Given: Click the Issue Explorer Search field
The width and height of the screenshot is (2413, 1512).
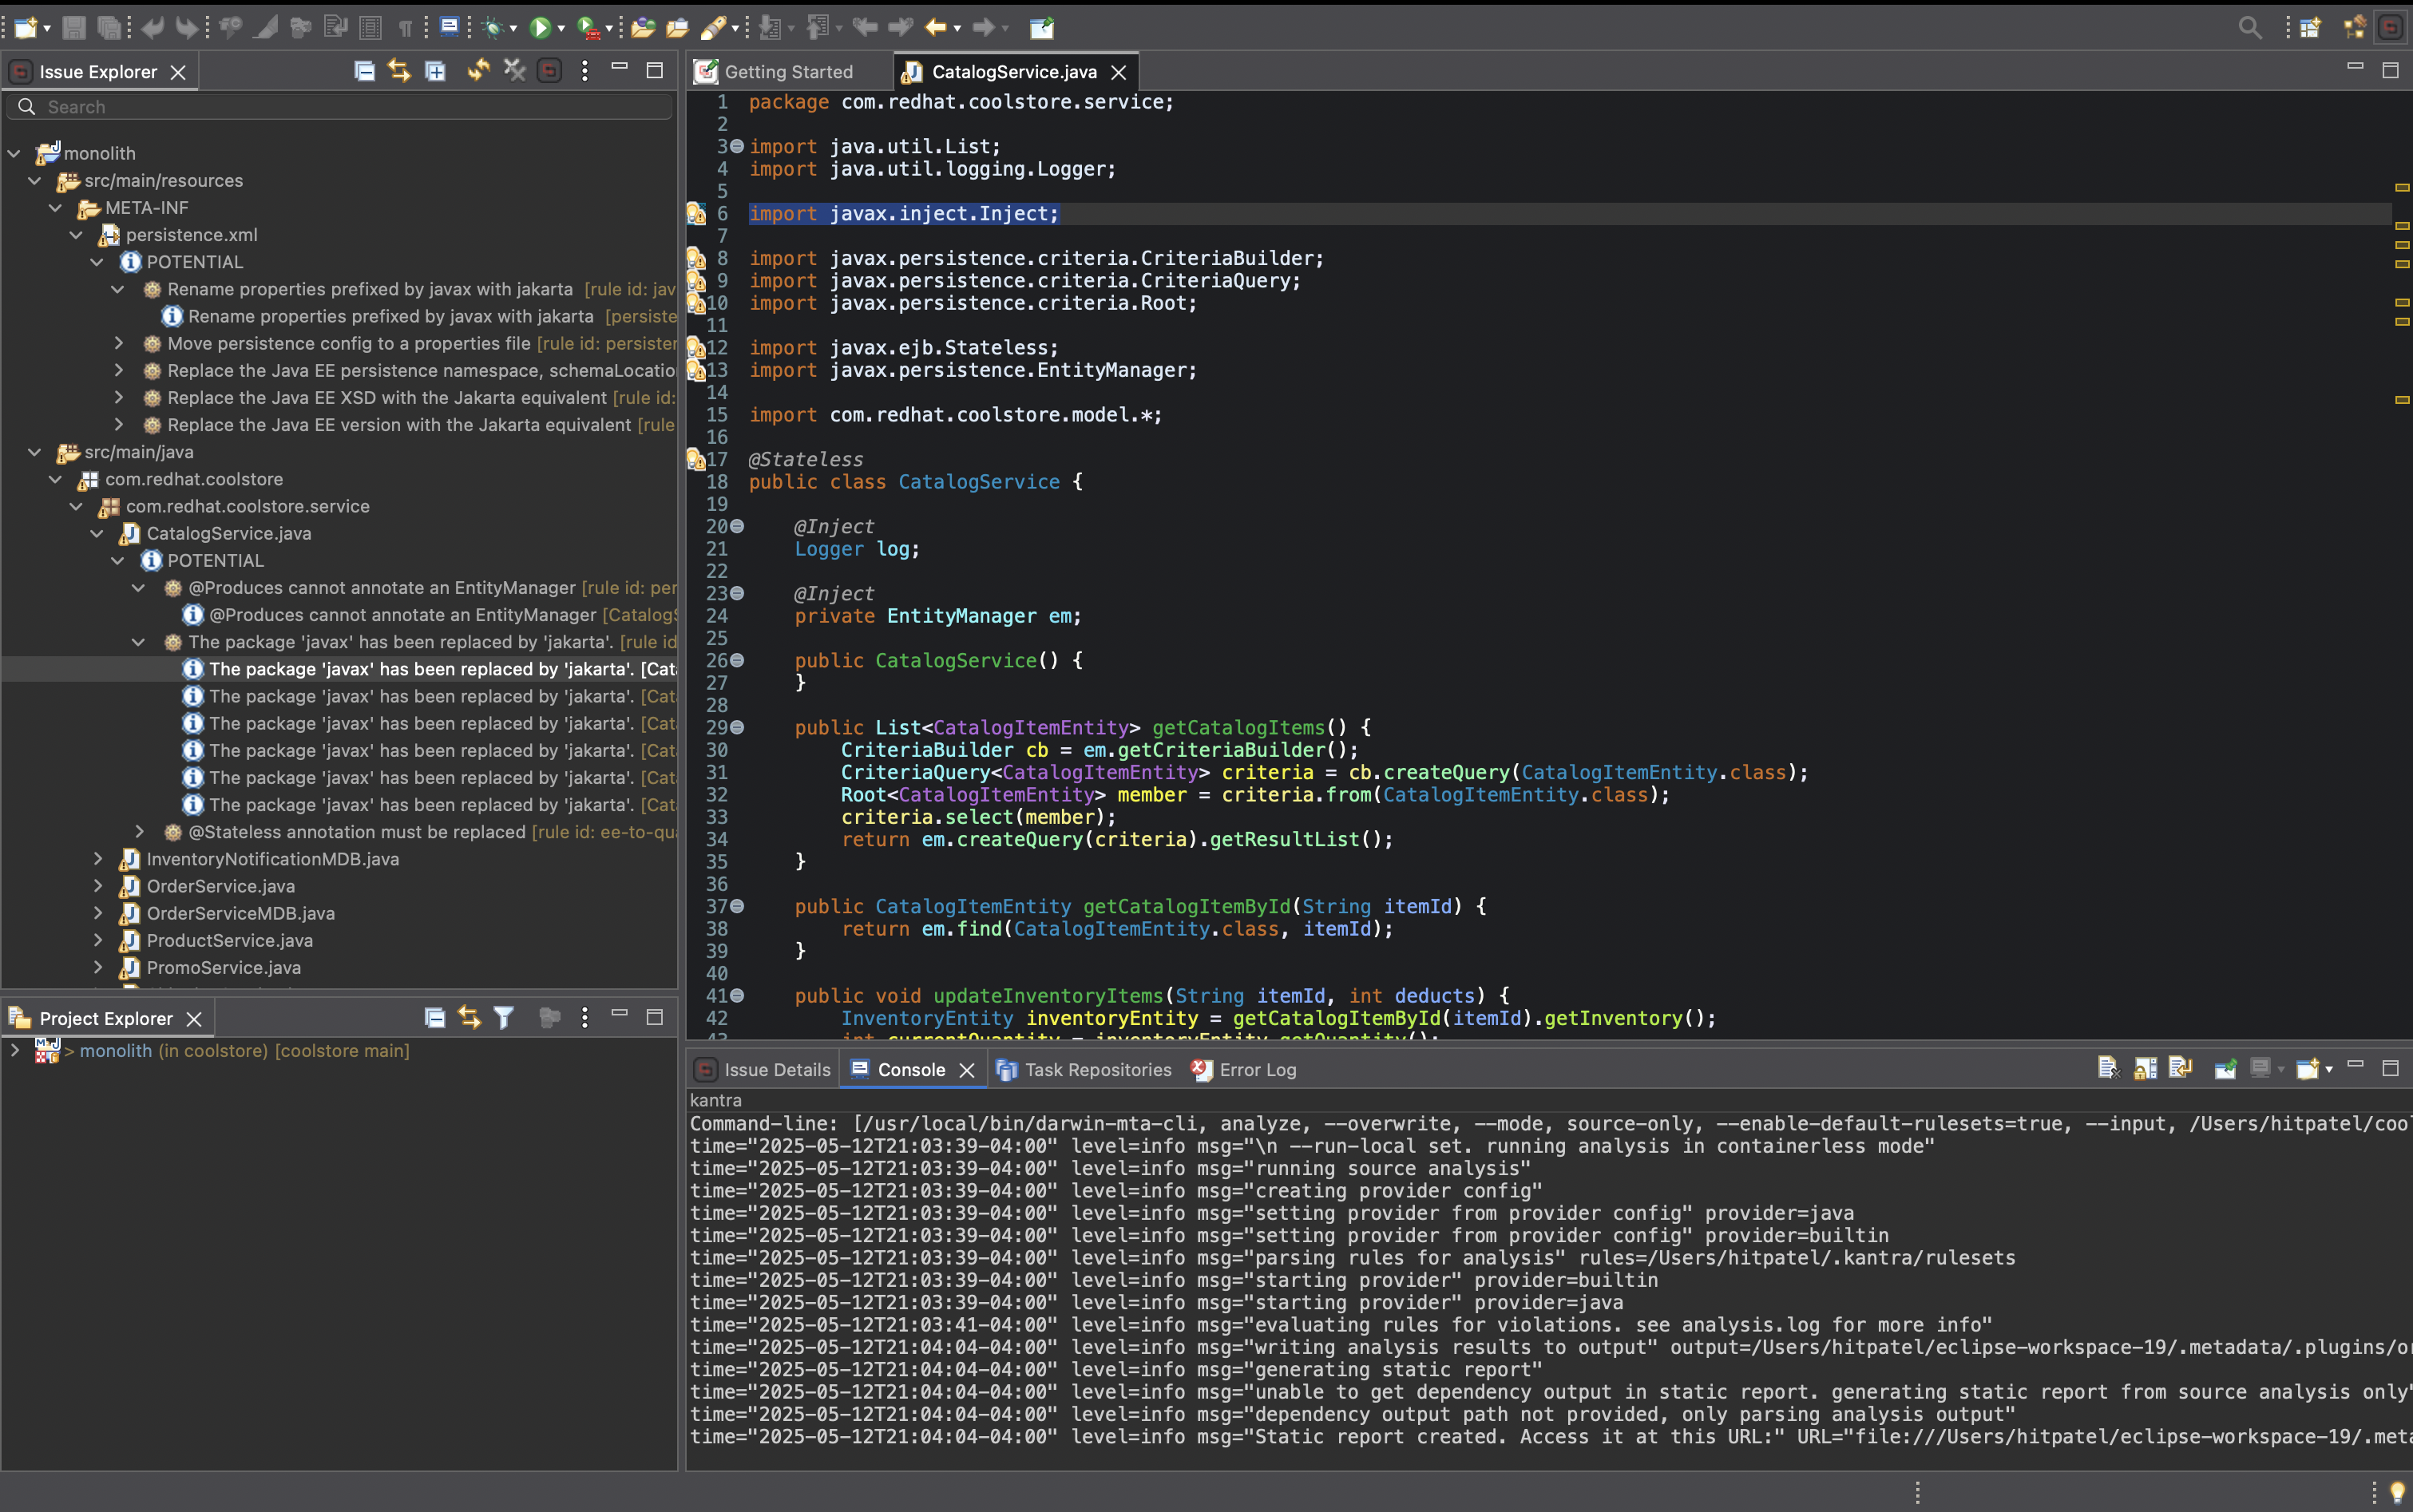Looking at the screenshot, I should click(340, 107).
